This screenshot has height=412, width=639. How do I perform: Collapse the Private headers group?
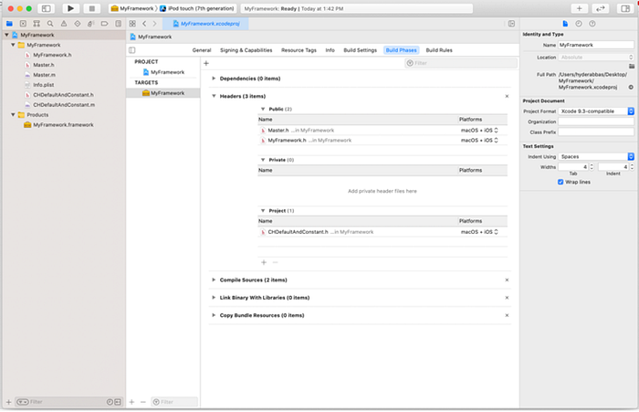pyautogui.click(x=263, y=160)
